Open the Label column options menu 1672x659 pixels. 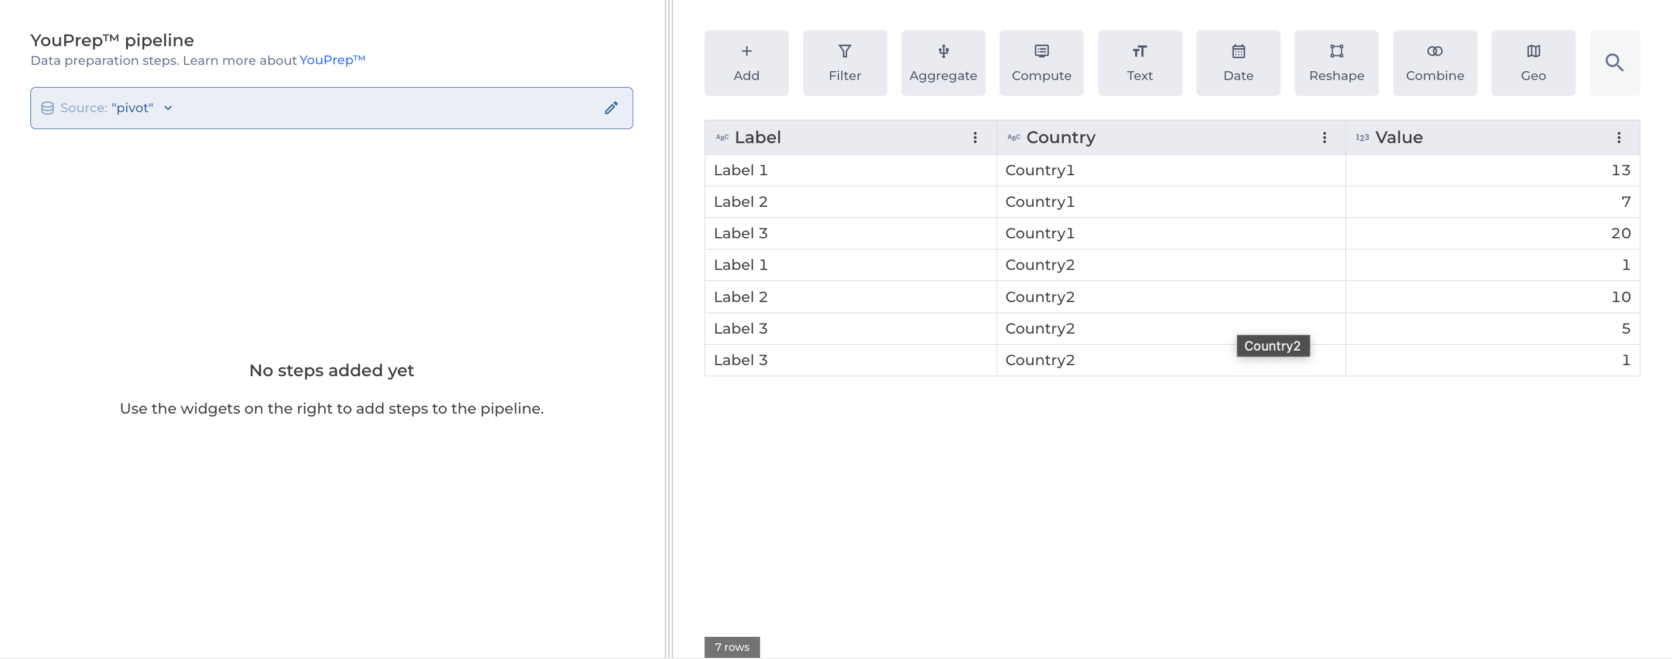point(974,138)
